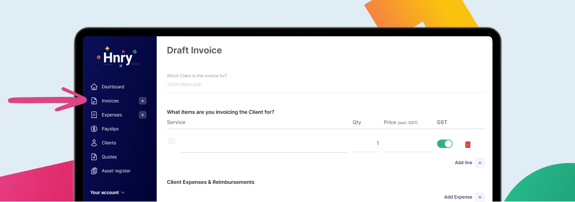
Task: Click the Add Expense button
Action: pos(464,197)
